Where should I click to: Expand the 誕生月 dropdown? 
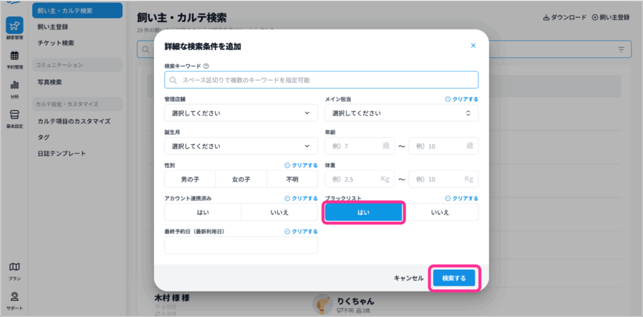click(x=241, y=146)
